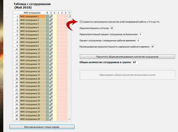This screenshot has height=132, width=178.
Task: Click the table scrollbar up arrow
Action: pyautogui.click(x=69, y=13)
